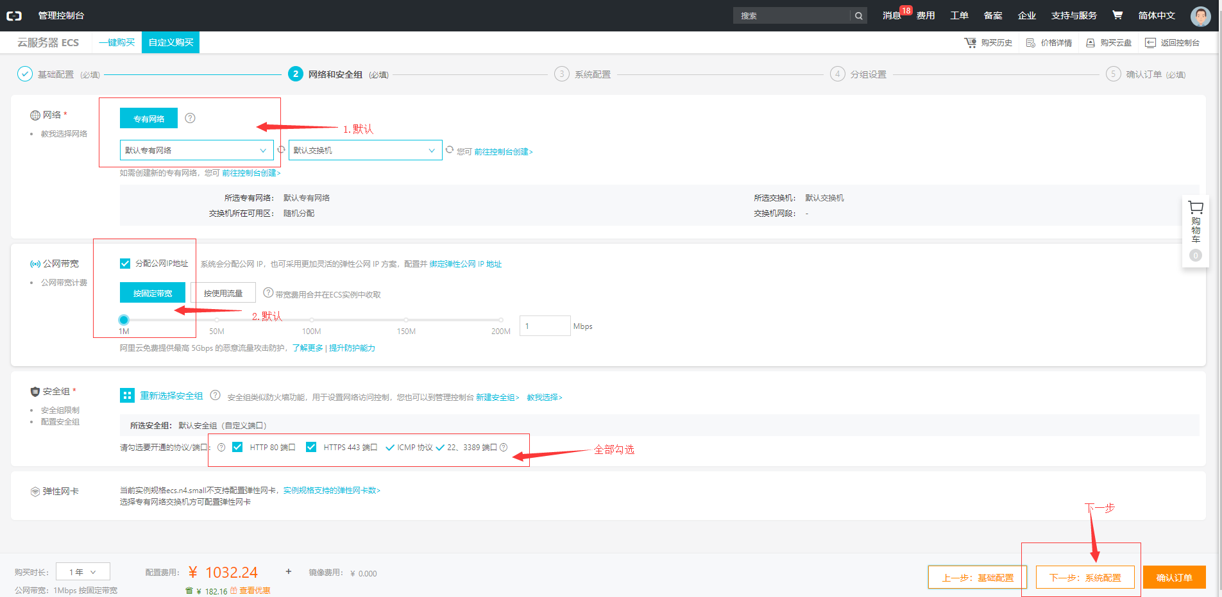Click help icon next to 专有网络
Screen dimensions: 1222x597
(190, 118)
